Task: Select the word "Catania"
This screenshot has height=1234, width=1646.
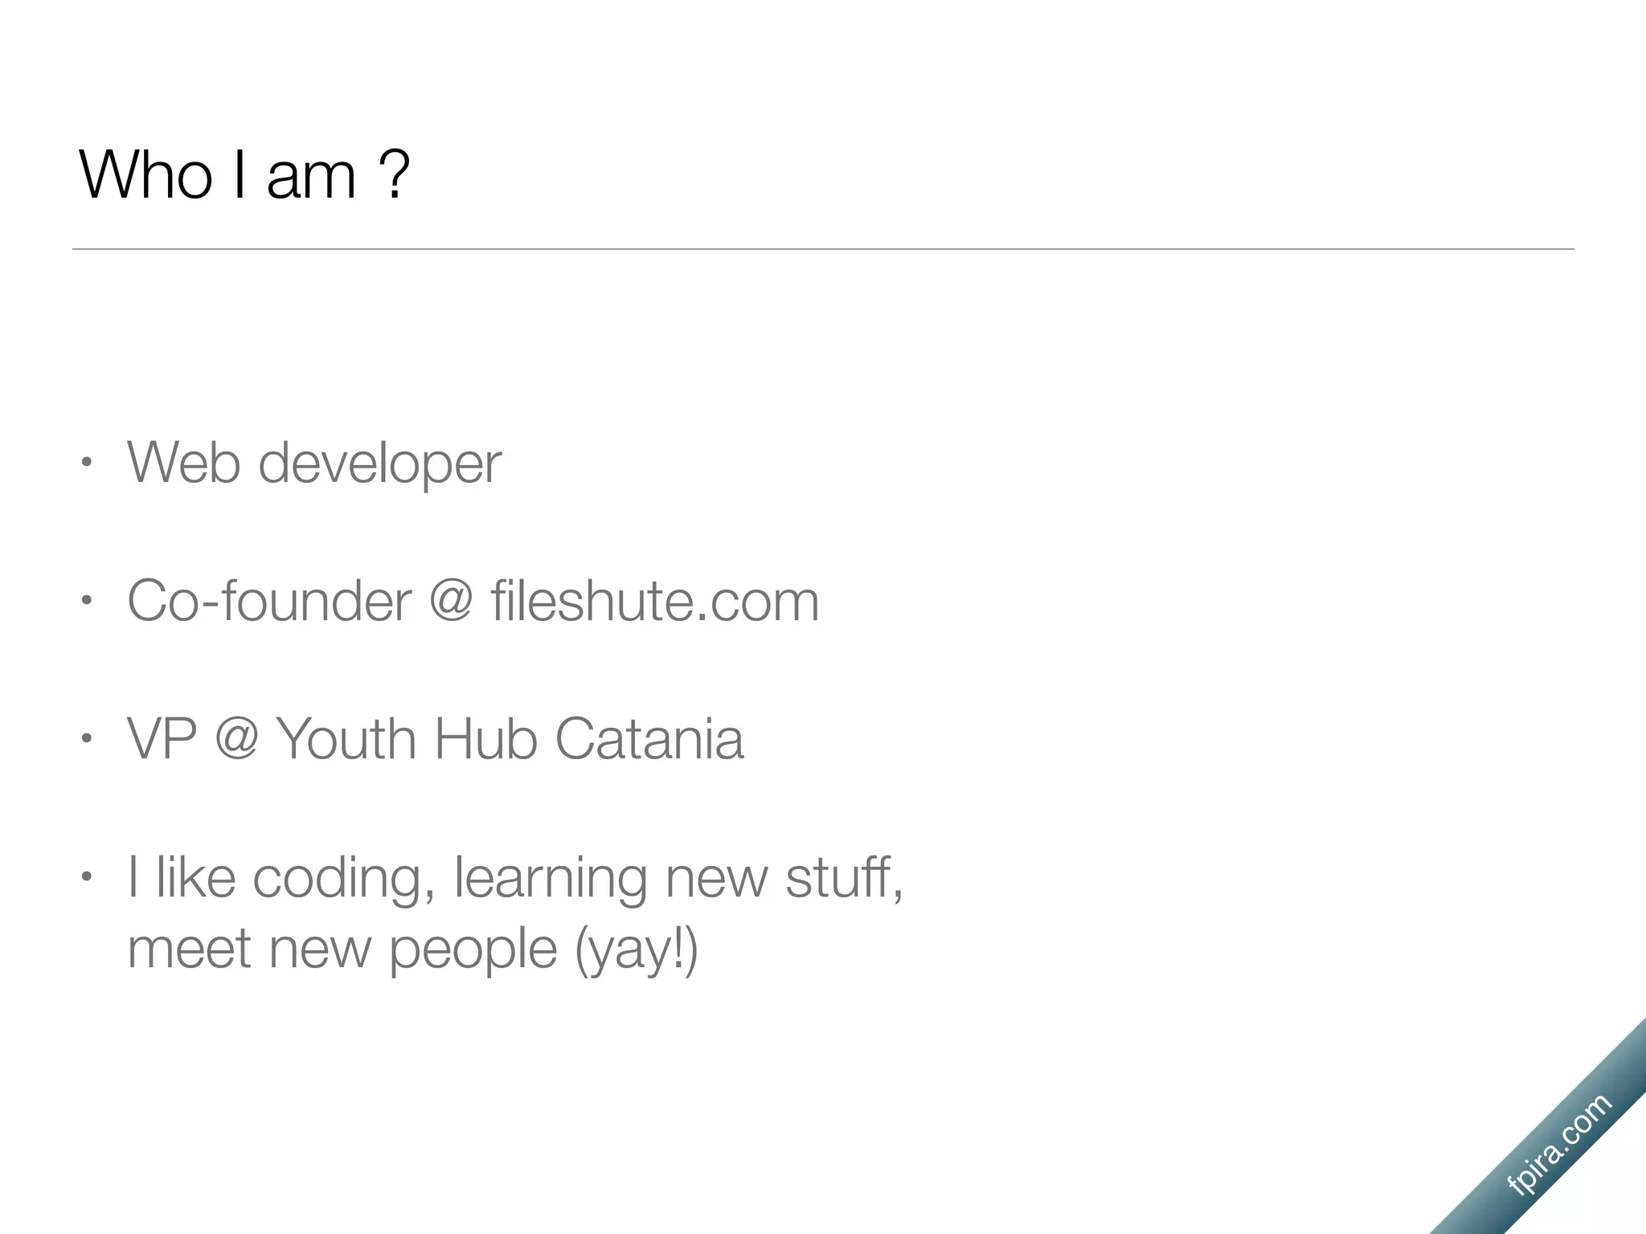Action: click(649, 739)
